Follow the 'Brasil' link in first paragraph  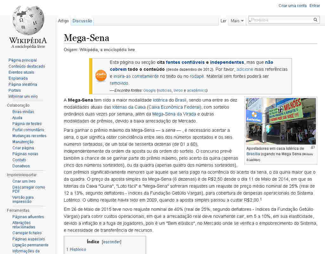click(x=181, y=100)
